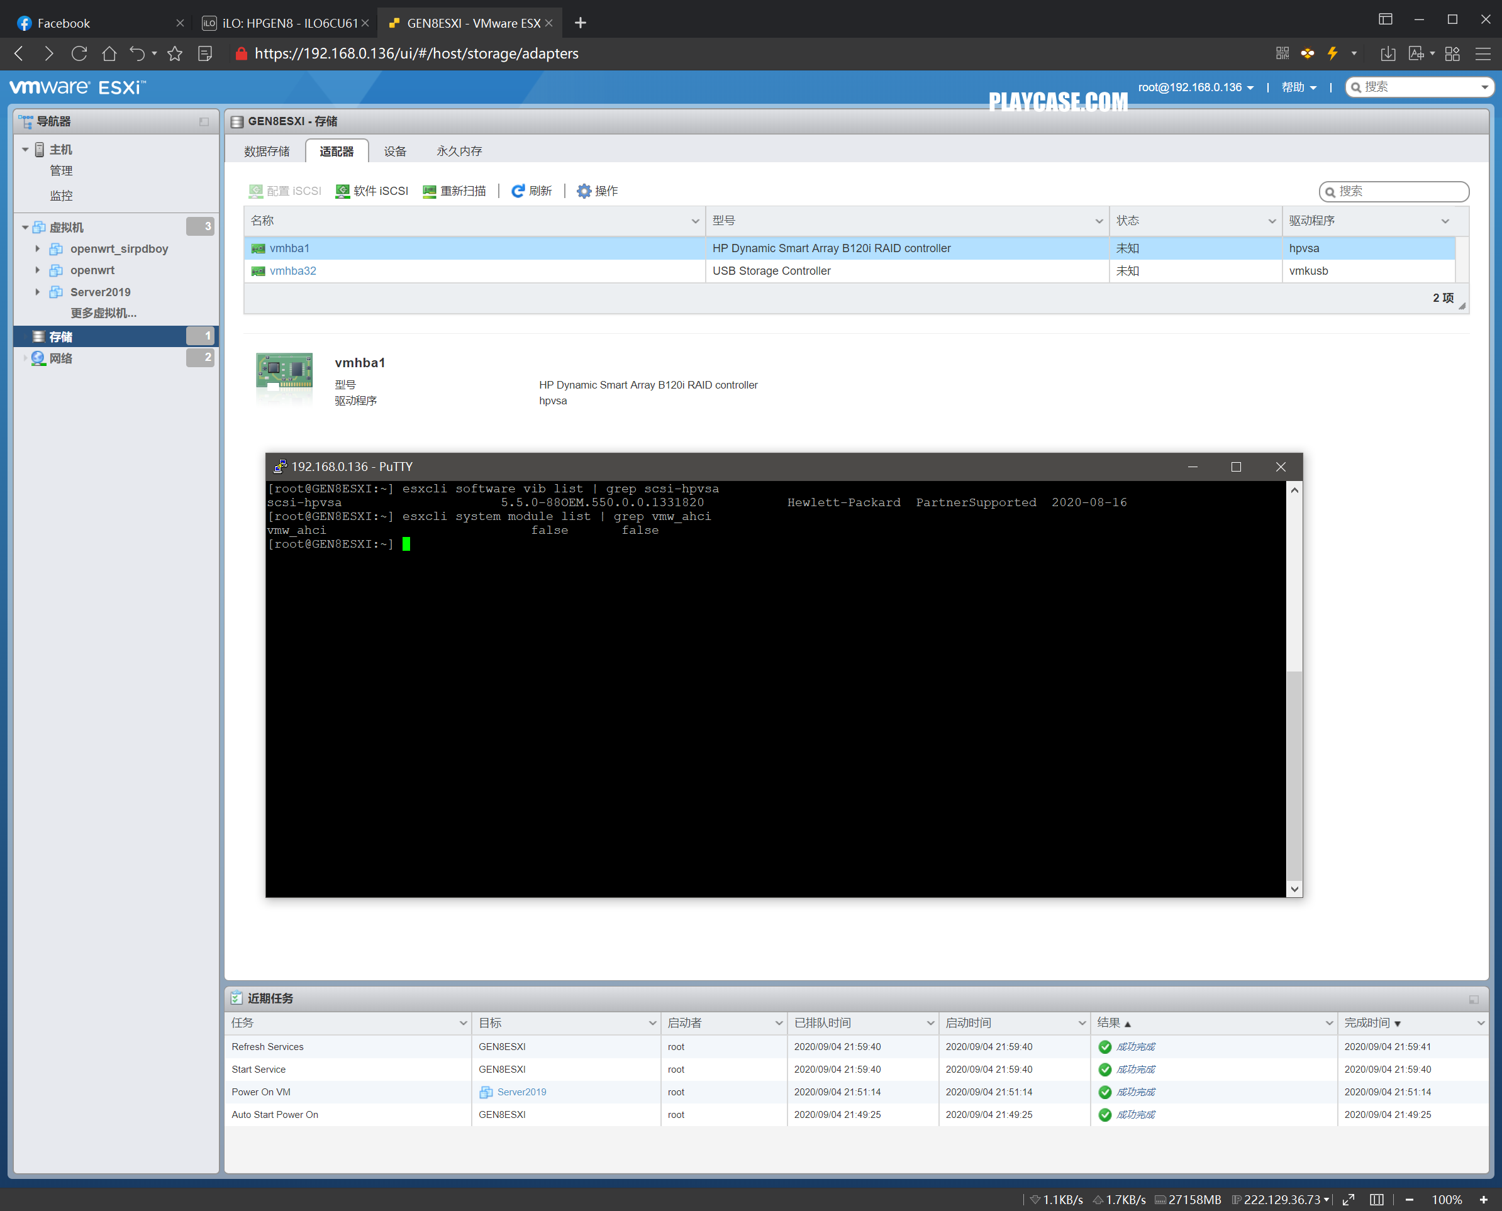Click the fullscreen arrow icon in status bar
The height and width of the screenshot is (1211, 1502).
pyautogui.click(x=1349, y=1199)
